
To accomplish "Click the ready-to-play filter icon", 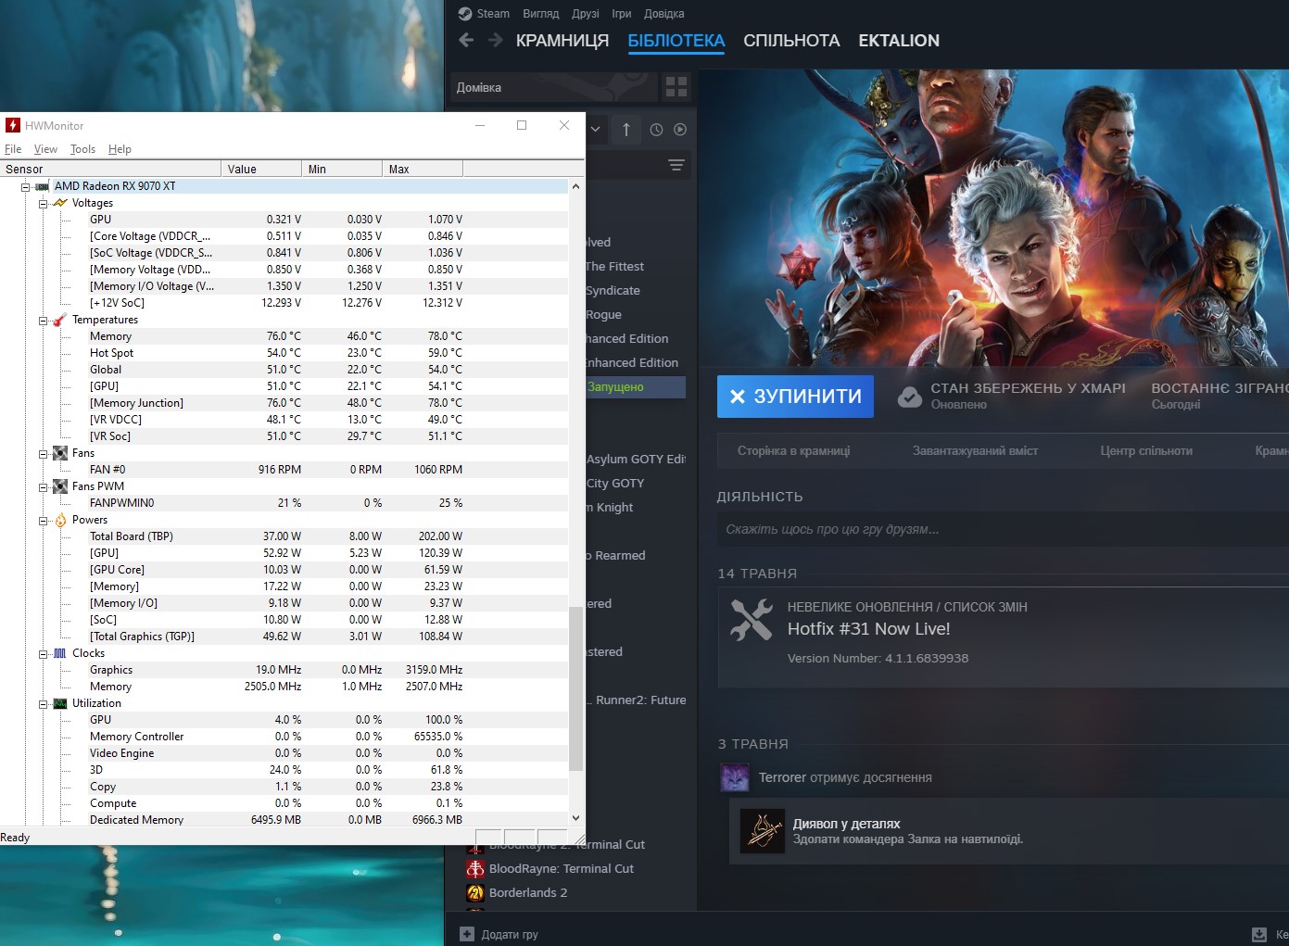I will point(680,130).
